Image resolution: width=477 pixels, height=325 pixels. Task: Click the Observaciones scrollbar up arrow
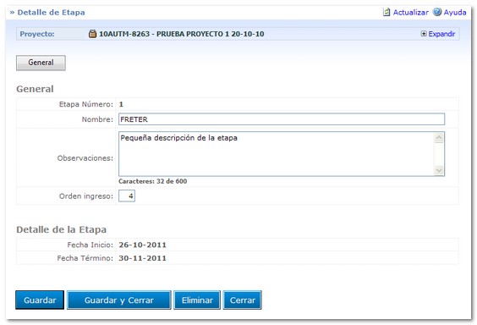click(439, 138)
